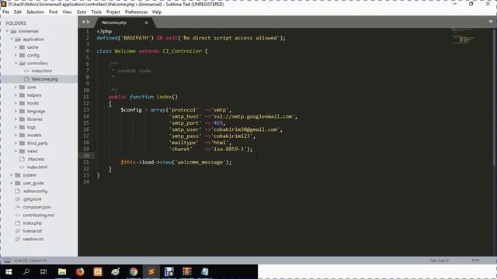Click the 'welcome_message' string on line 21
The image size is (497, 279).
coord(200,162)
